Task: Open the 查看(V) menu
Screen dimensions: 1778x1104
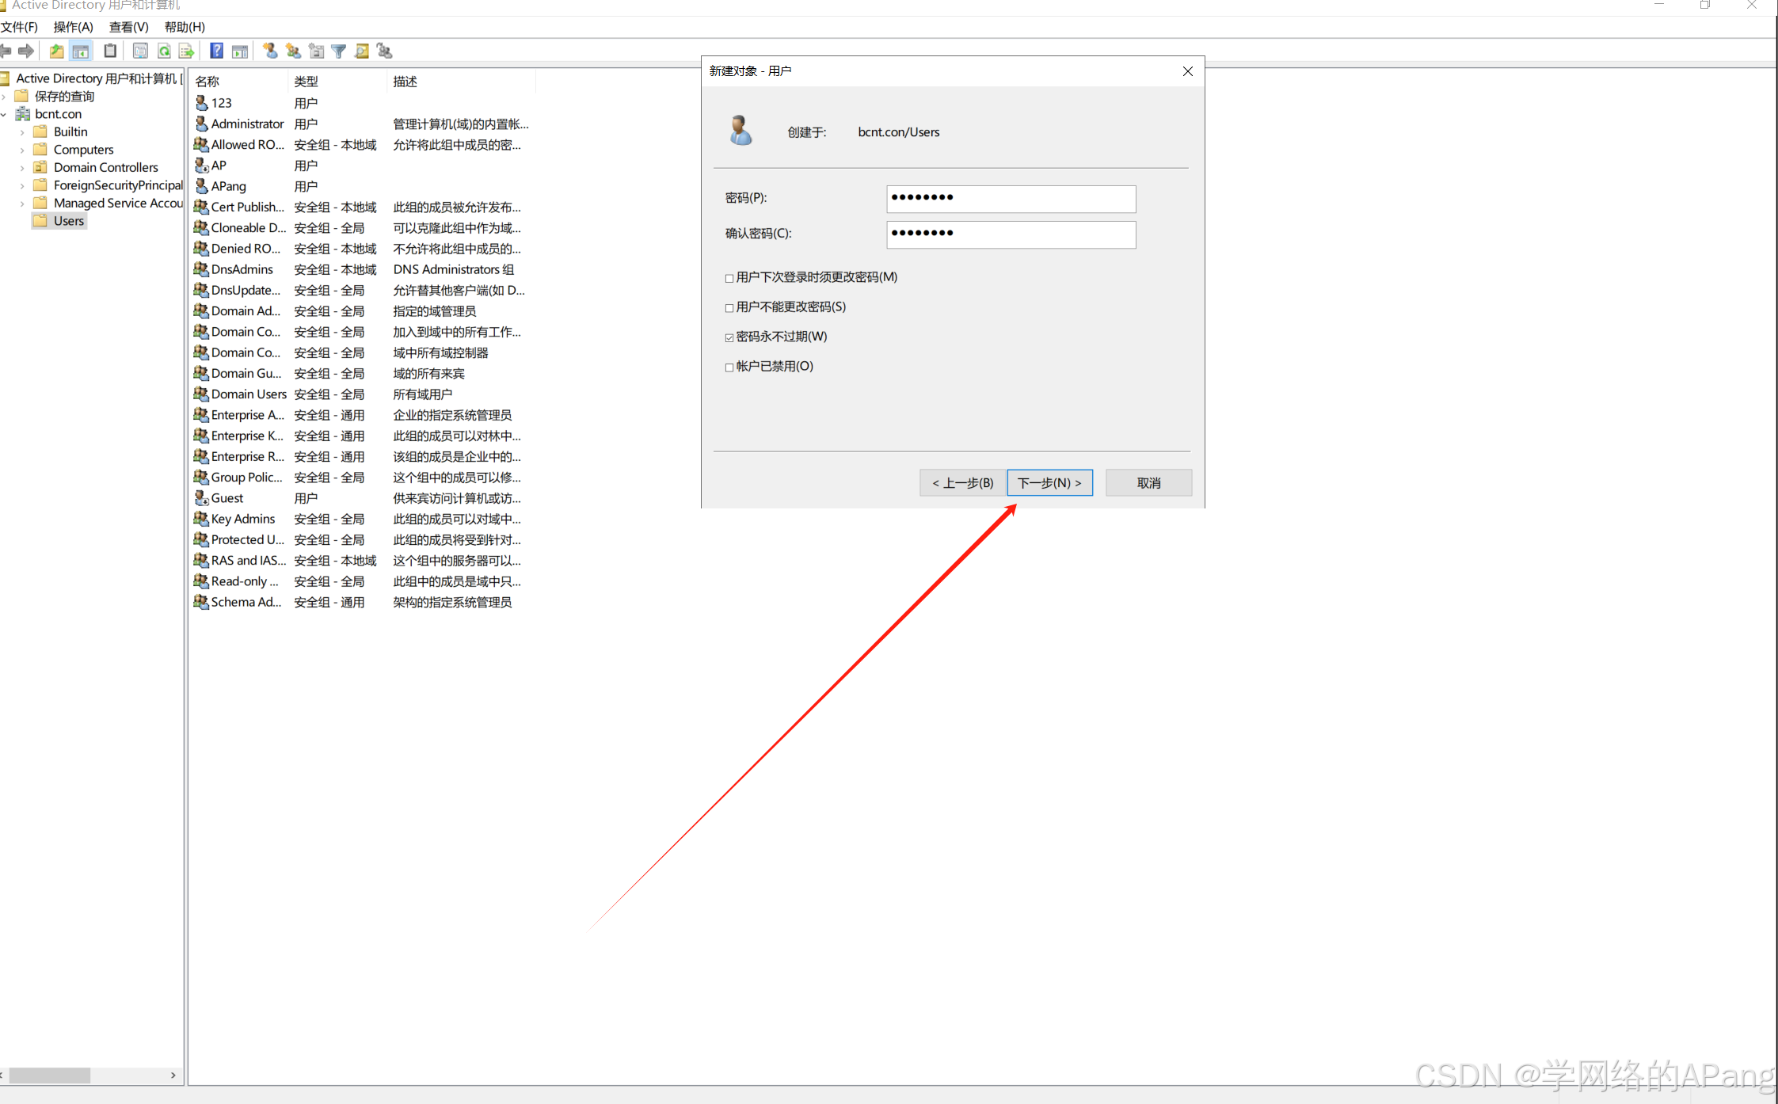Action: tap(128, 27)
